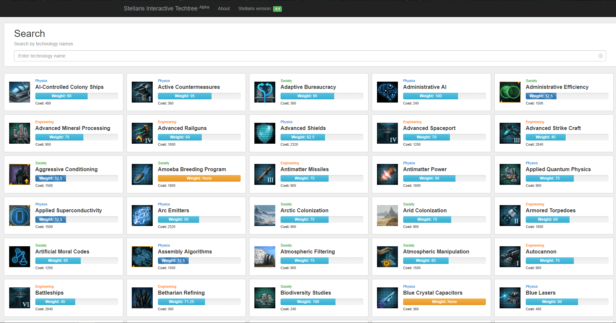This screenshot has height=323, width=616.
Task: Click the Applied Superconductivity icon
Action: click(x=20, y=216)
